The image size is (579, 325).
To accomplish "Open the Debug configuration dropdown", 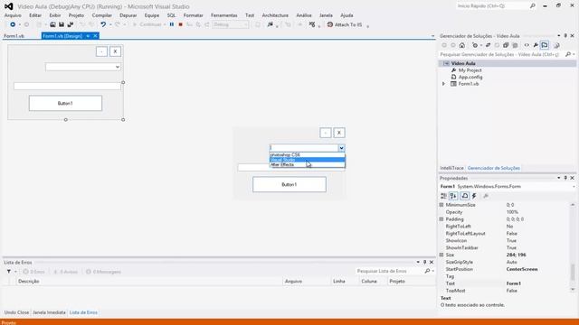I will tap(245, 24).
